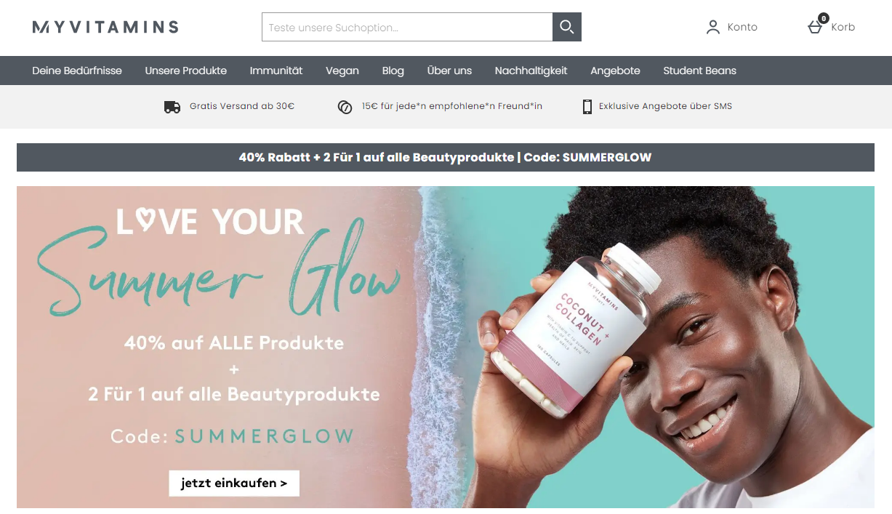Select Nachhaltigkeit in navigation
Viewport: 892px width, 514px height.
531,71
